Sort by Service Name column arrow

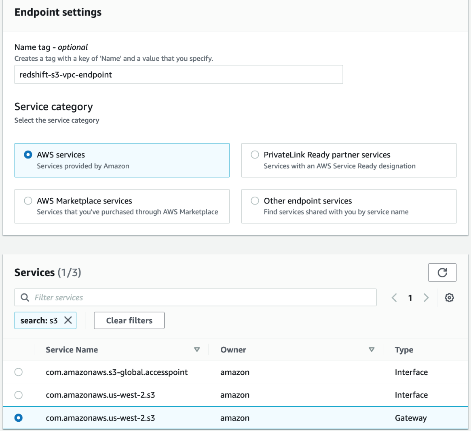click(x=197, y=350)
